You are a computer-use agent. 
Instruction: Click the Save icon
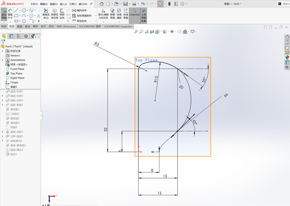point(125,4)
